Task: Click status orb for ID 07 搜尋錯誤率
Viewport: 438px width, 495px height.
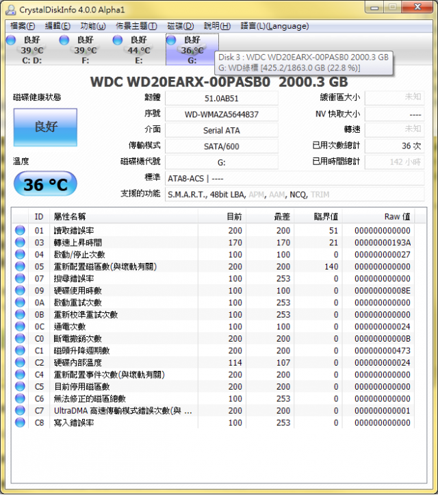Action: (20, 278)
